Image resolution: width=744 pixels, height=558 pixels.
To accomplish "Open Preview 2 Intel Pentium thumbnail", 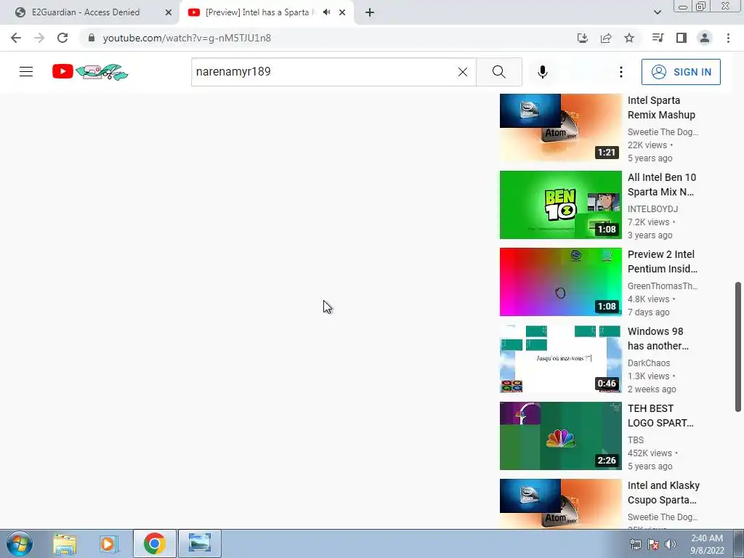I will [560, 282].
